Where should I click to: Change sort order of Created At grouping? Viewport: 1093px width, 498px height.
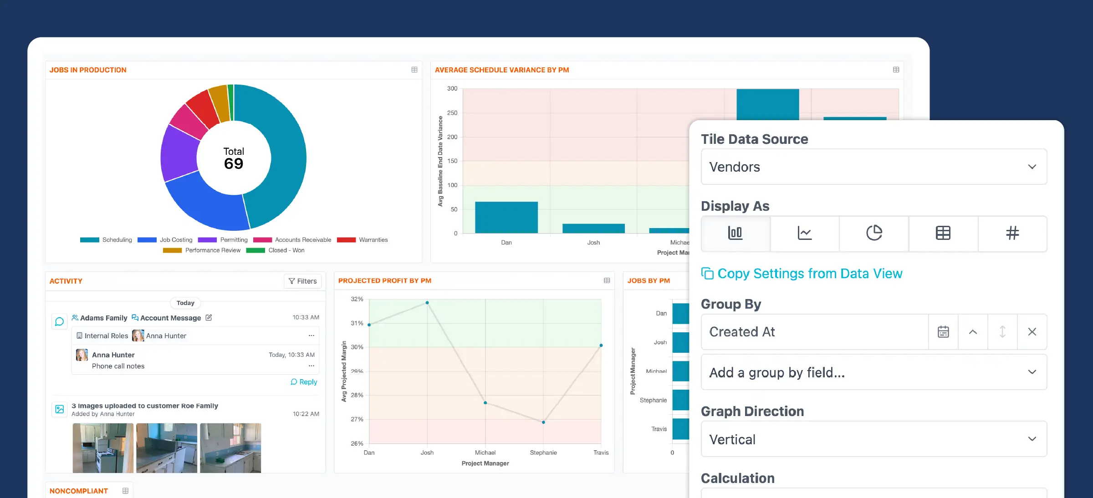pyautogui.click(x=973, y=332)
